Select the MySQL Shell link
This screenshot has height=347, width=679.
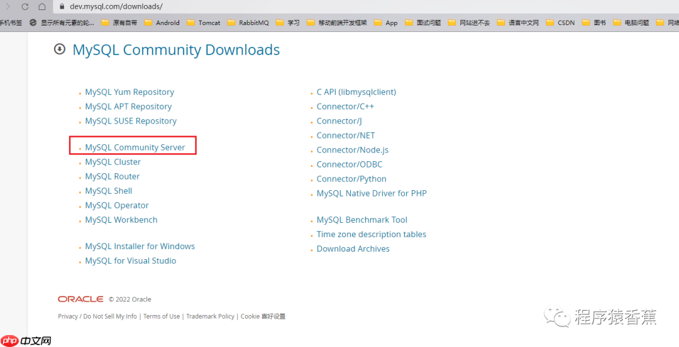tap(109, 191)
